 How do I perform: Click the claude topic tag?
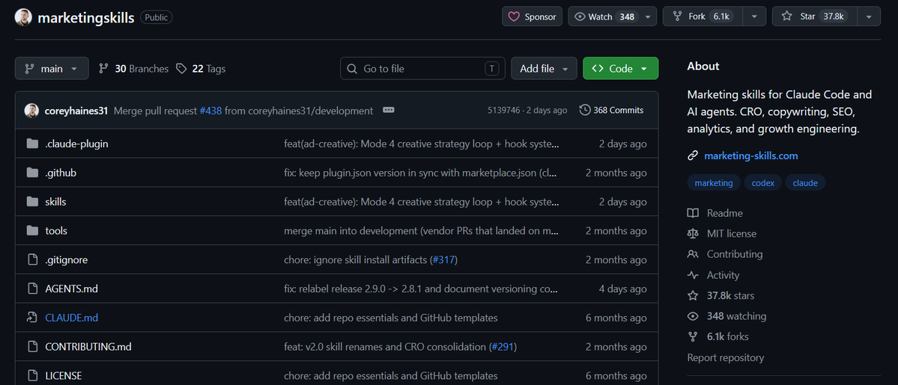click(x=805, y=183)
